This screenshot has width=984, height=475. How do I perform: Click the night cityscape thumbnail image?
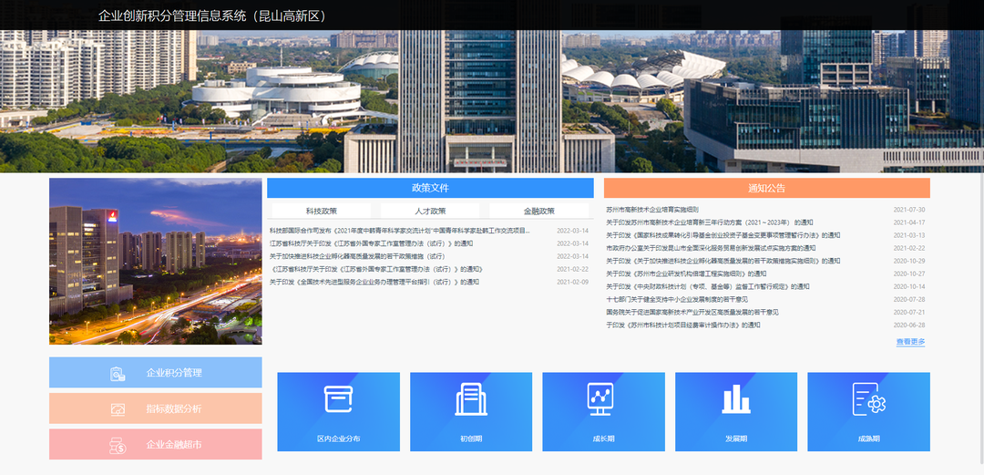155,262
